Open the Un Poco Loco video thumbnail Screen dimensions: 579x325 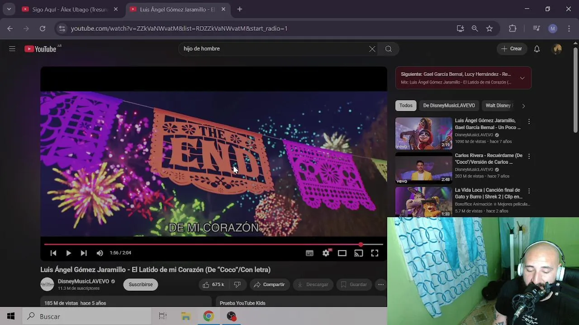[x=424, y=134]
